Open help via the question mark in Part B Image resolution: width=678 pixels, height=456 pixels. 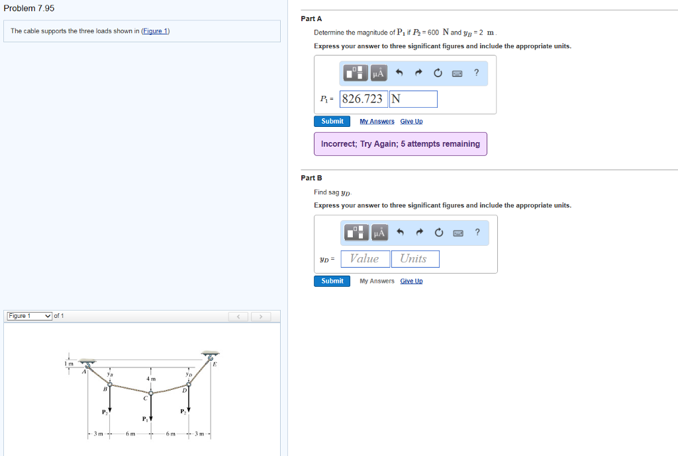477,233
